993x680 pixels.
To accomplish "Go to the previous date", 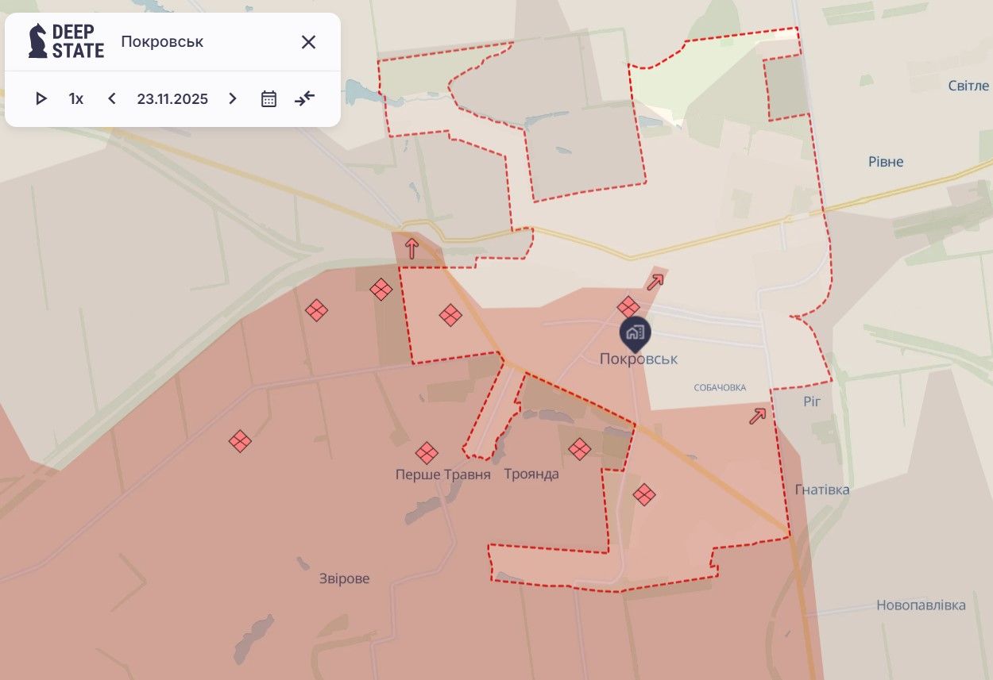I will click(112, 98).
